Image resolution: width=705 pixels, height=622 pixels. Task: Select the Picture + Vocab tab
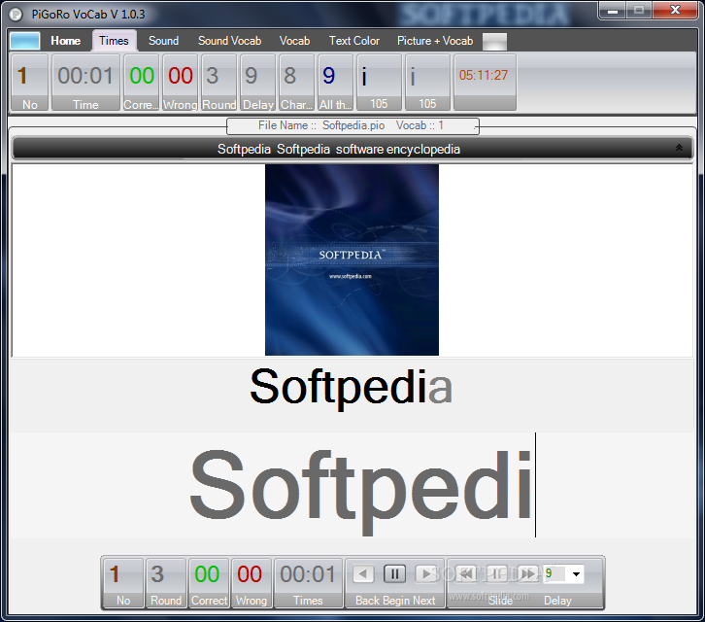point(435,41)
